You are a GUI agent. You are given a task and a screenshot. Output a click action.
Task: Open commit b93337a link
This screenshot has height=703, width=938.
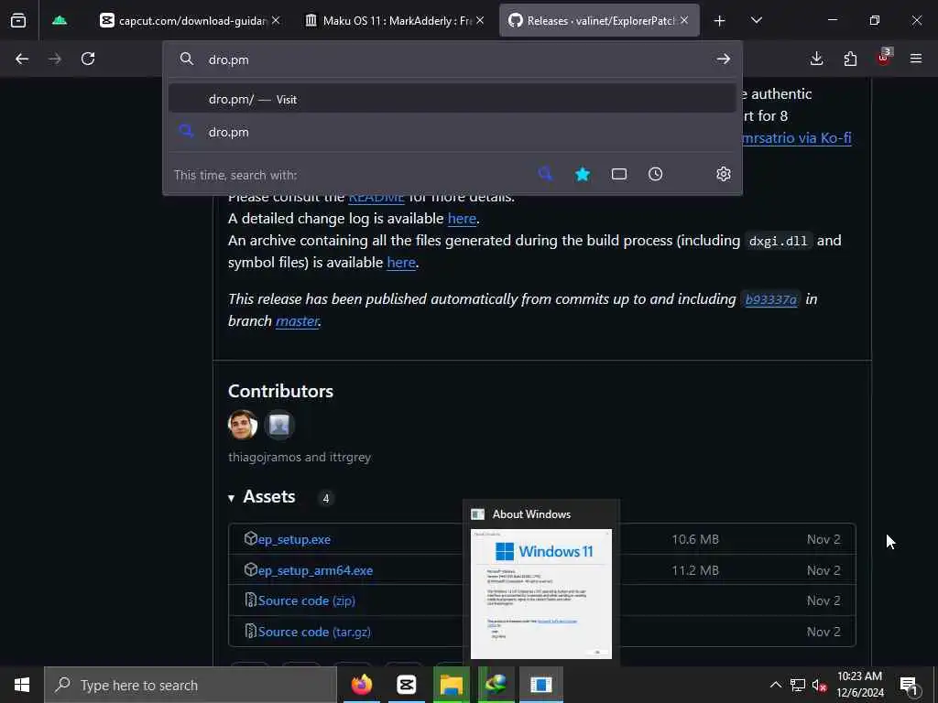[x=770, y=299]
